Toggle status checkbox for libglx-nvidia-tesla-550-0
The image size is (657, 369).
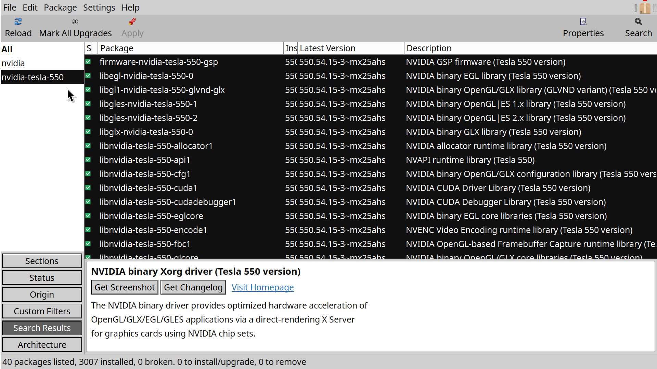click(88, 132)
